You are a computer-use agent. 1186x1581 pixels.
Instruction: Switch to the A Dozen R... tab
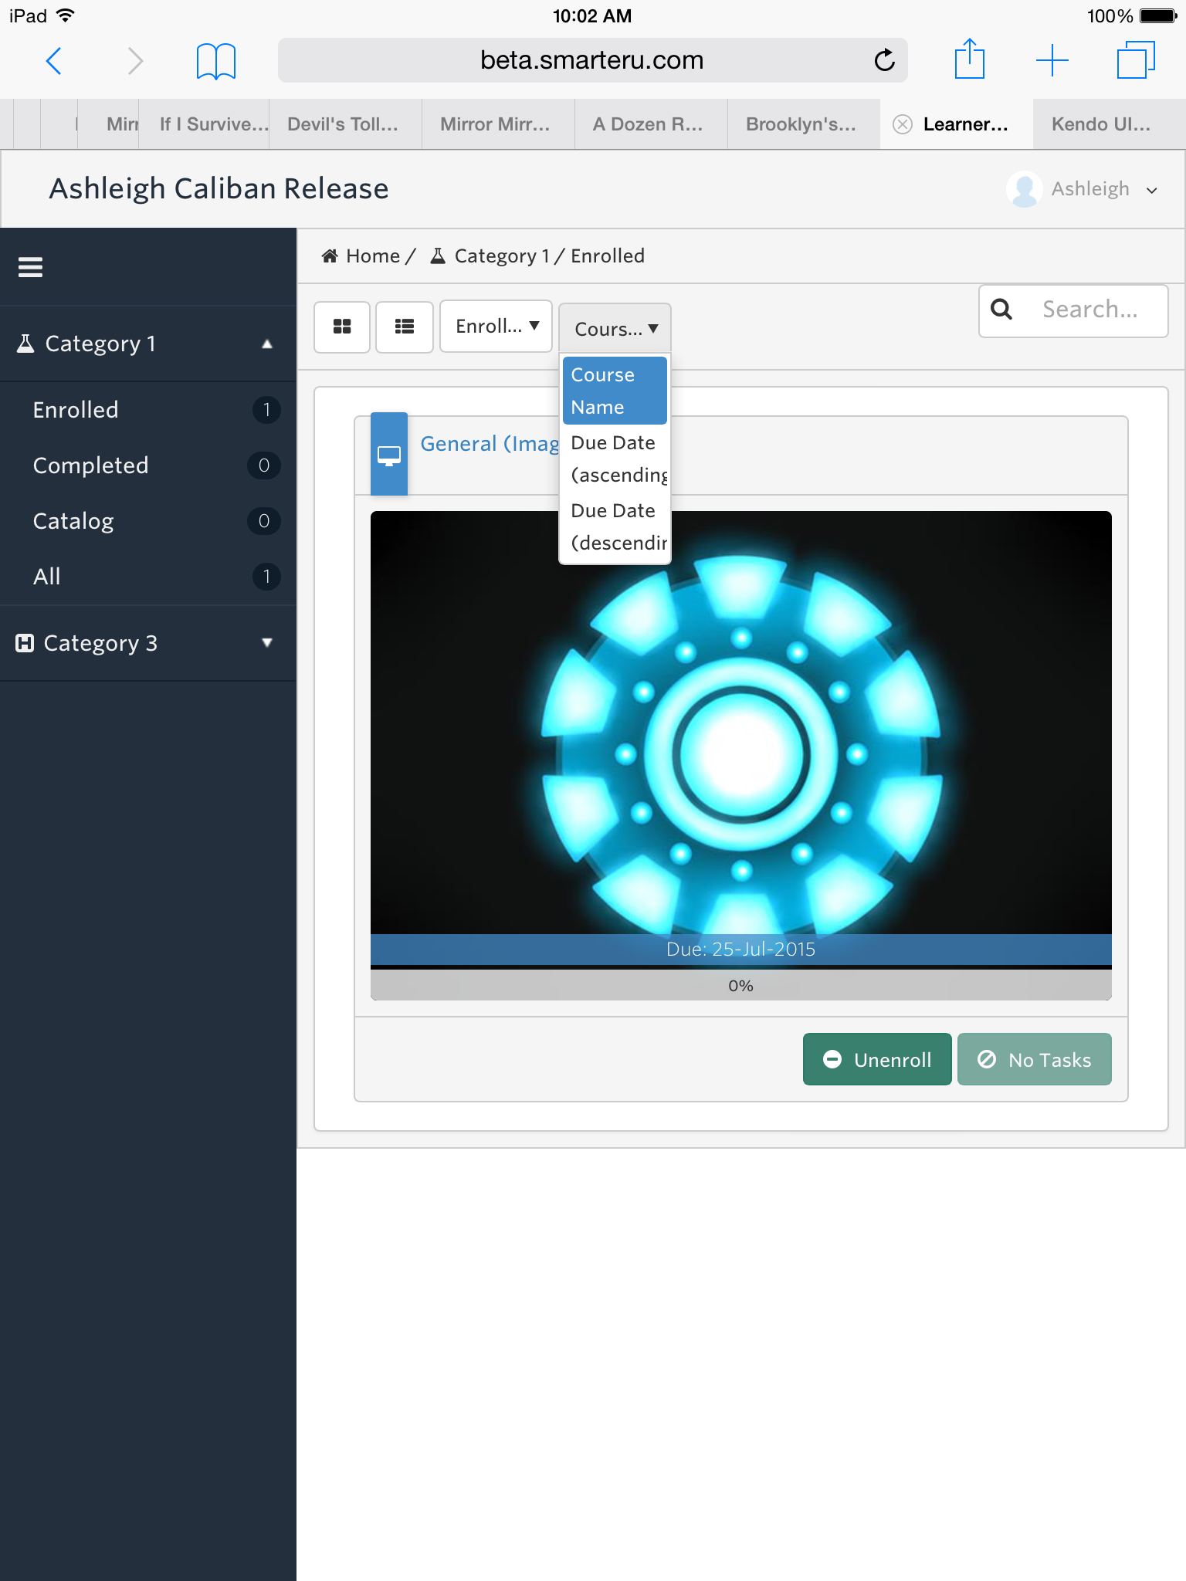coord(650,124)
